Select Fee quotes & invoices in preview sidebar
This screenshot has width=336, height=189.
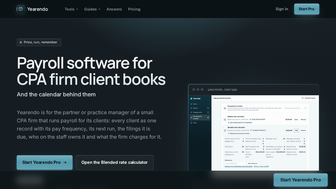tap(200, 118)
